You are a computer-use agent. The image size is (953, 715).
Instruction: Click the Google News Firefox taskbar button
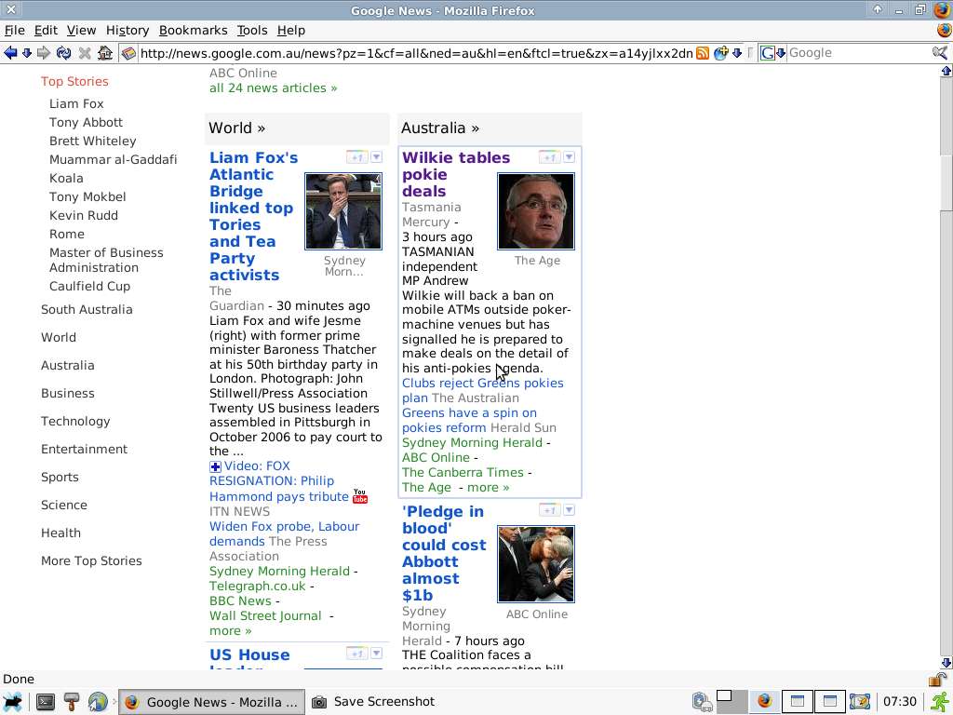[x=211, y=702]
